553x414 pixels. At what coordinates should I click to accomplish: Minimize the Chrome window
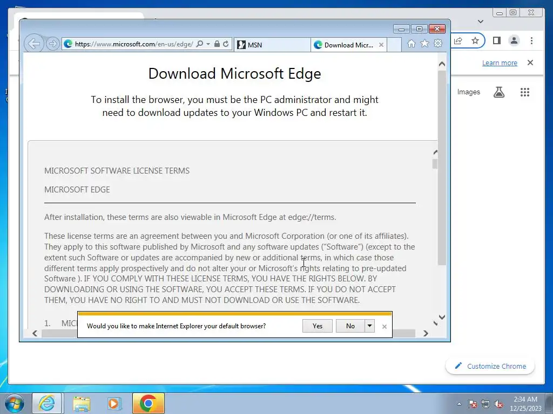(x=500, y=13)
